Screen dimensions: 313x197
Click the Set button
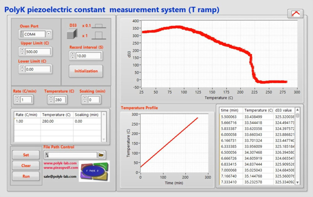pos(26,155)
